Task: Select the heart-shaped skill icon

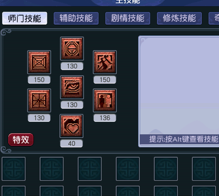Action: [71, 126]
